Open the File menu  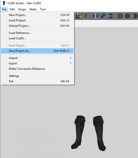click(4, 9)
